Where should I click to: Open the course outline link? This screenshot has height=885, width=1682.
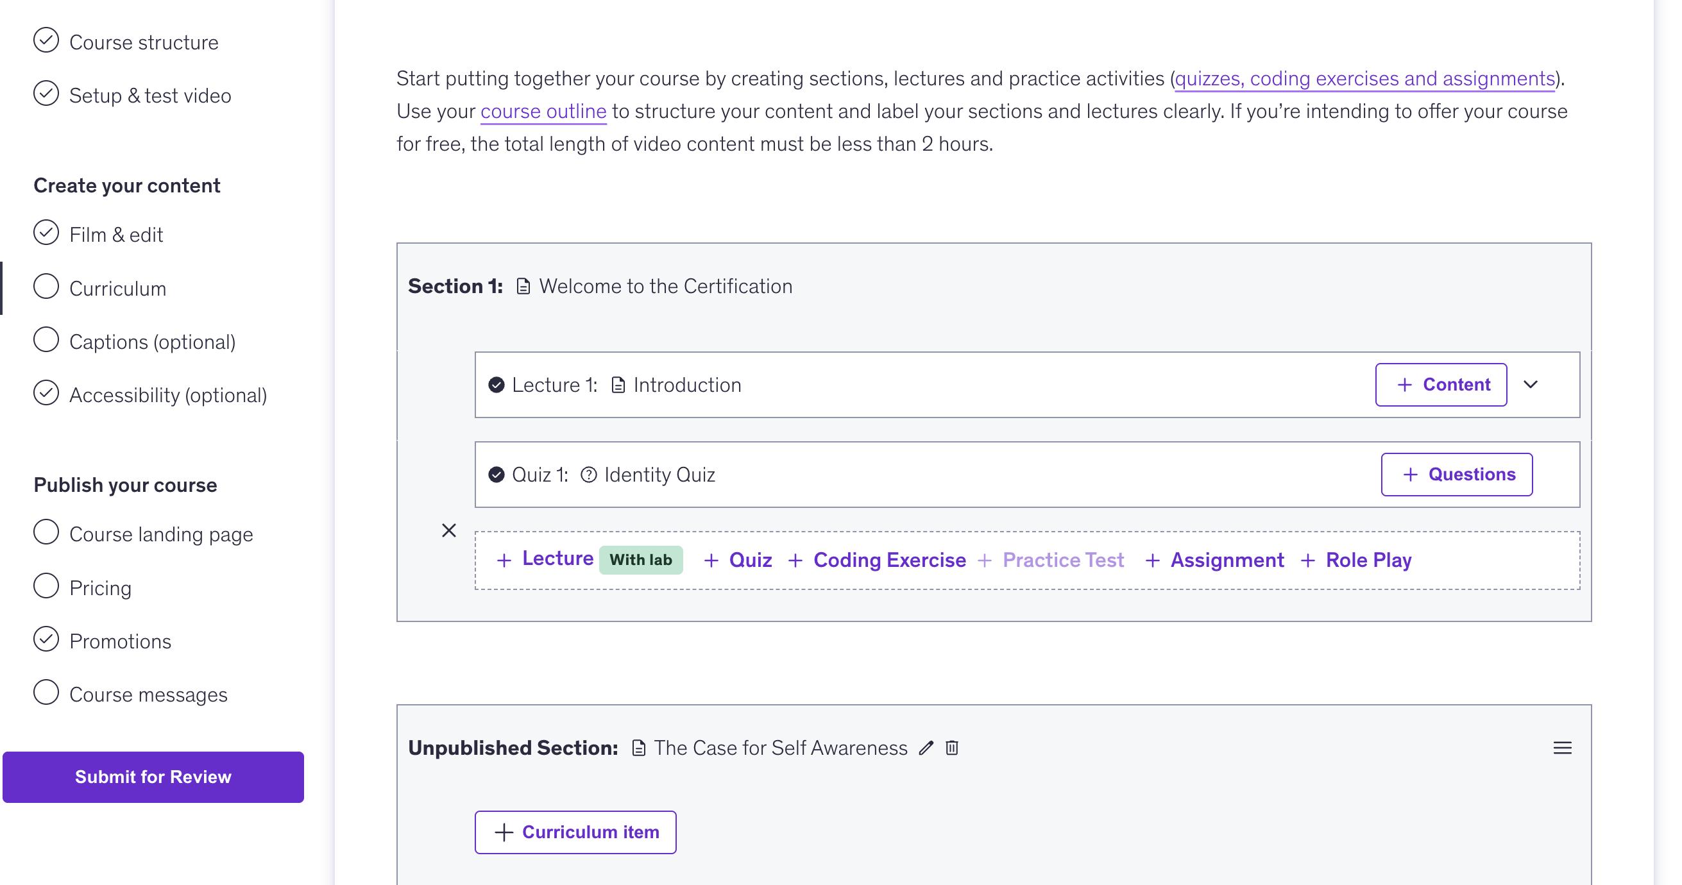point(543,112)
